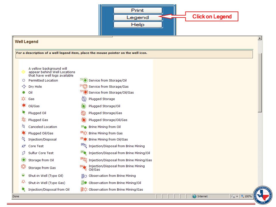
Task: Click the Plugged Oil/Gas well icon
Action: pos(24,133)
